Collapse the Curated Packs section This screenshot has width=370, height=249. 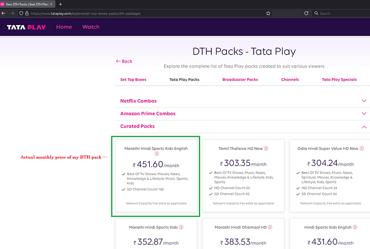(364, 127)
